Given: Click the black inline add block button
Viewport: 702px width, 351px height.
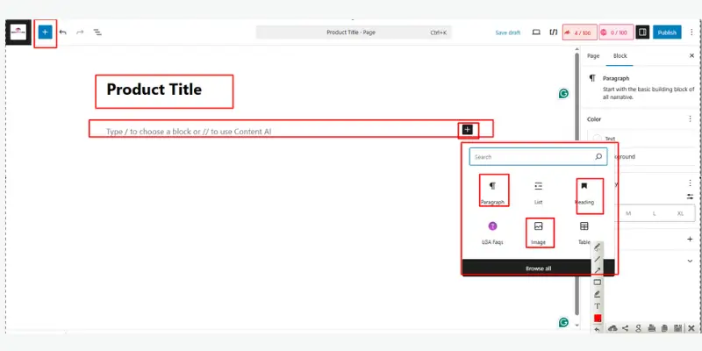Looking at the screenshot, I should coord(468,129).
